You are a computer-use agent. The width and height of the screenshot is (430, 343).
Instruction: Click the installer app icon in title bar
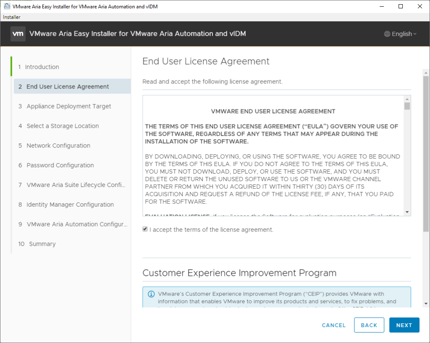click(x=7, y=6)
